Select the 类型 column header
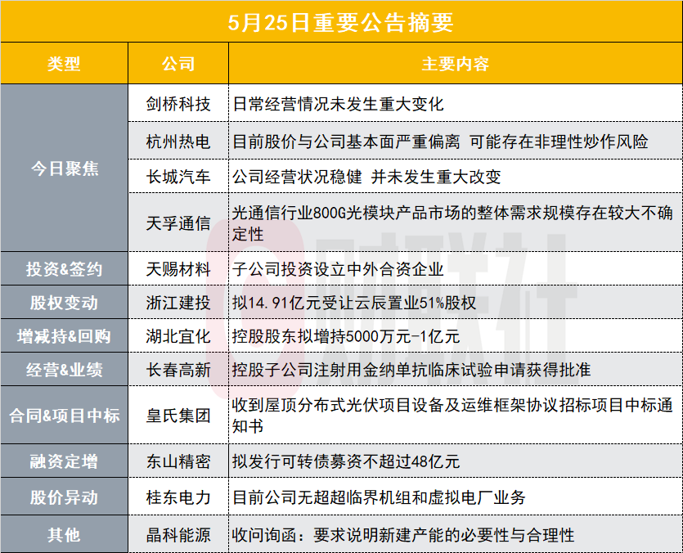 (64, 64)
